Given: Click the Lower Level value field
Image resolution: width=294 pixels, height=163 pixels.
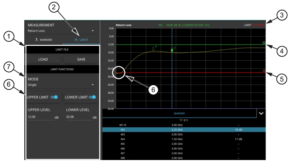Looking at the screenshot, I should [79, 117].
